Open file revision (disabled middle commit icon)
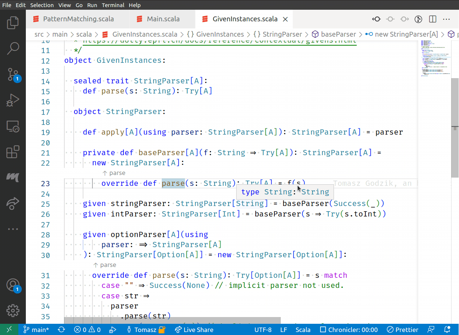Screen dimensions: 459x335 click(x=390, y=19)
